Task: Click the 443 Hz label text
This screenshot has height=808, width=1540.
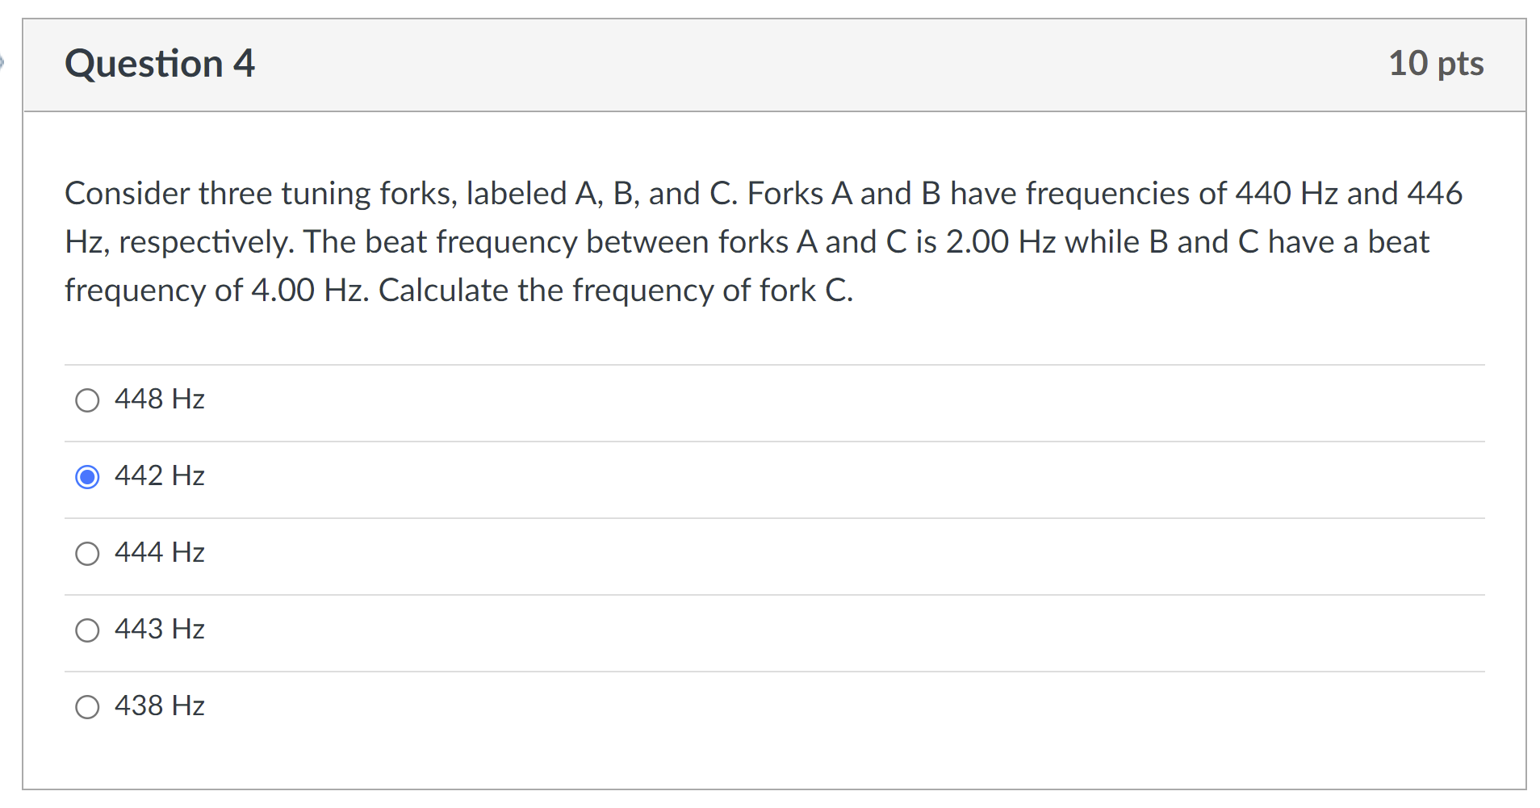Action: pos(159,629)
